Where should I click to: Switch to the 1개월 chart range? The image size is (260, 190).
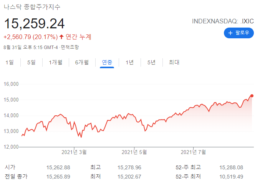56,62
